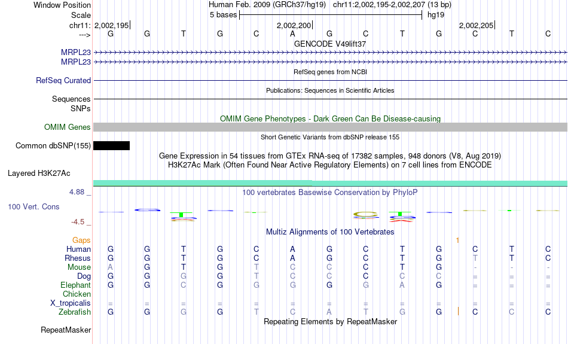Click the gray OMIM Genes bar

[x=331, y=127]
